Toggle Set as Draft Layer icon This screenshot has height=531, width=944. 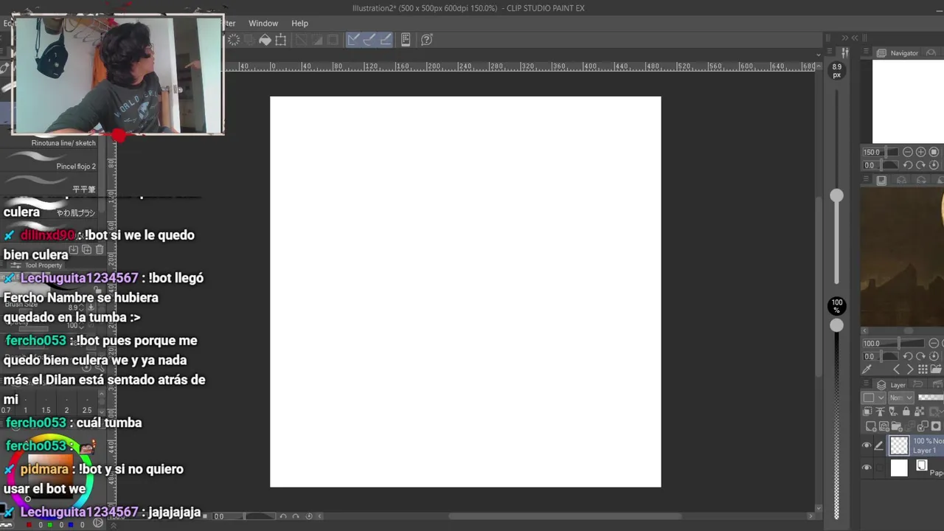point(893,412)
